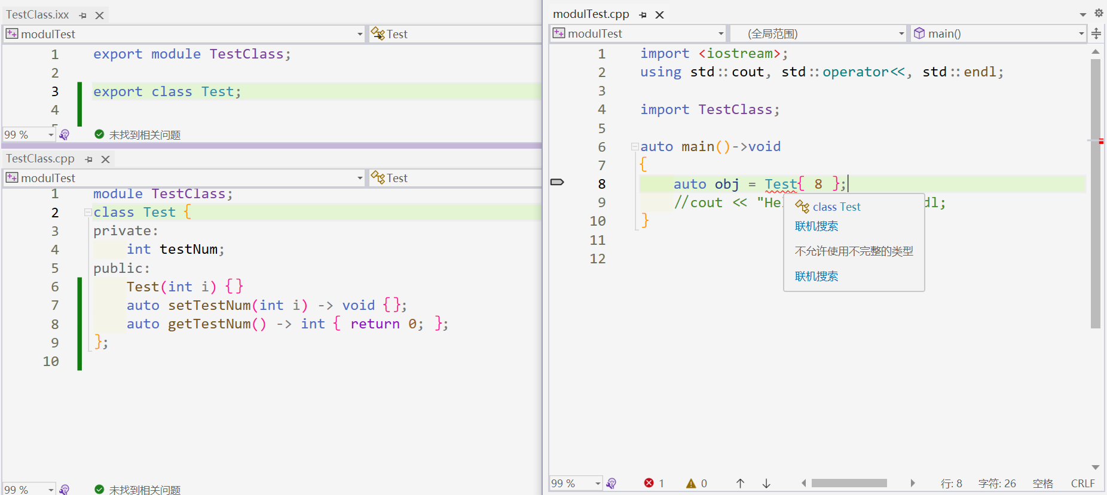Click the code-cleanup brush icon in TestClass.ixx status
This screenshot has height=495, width=1107.
(x=65, y=135)
